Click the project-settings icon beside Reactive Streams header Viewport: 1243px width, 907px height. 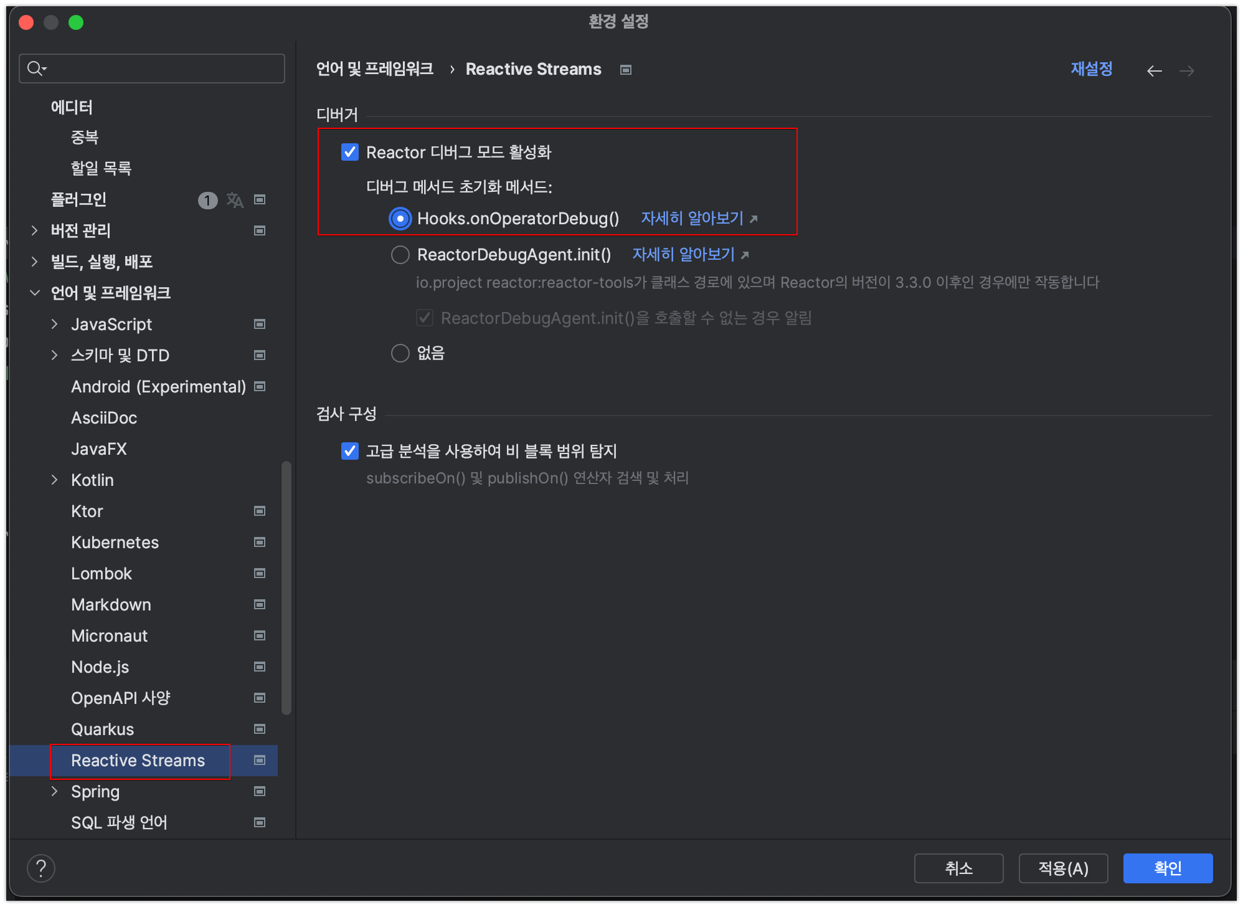[626, 70]
